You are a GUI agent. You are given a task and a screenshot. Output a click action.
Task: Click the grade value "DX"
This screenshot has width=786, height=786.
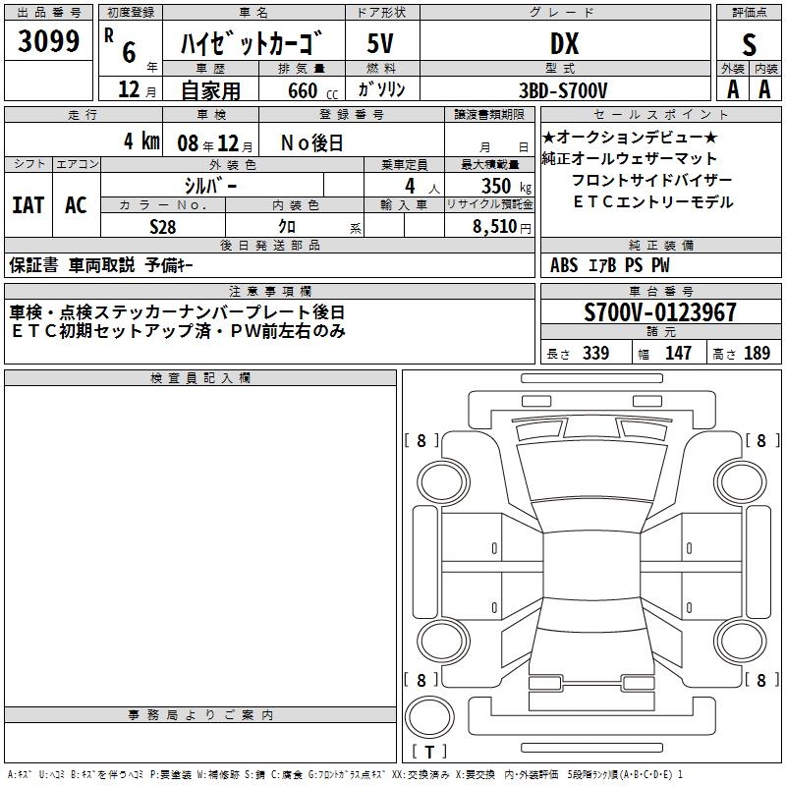click(564, 43)
